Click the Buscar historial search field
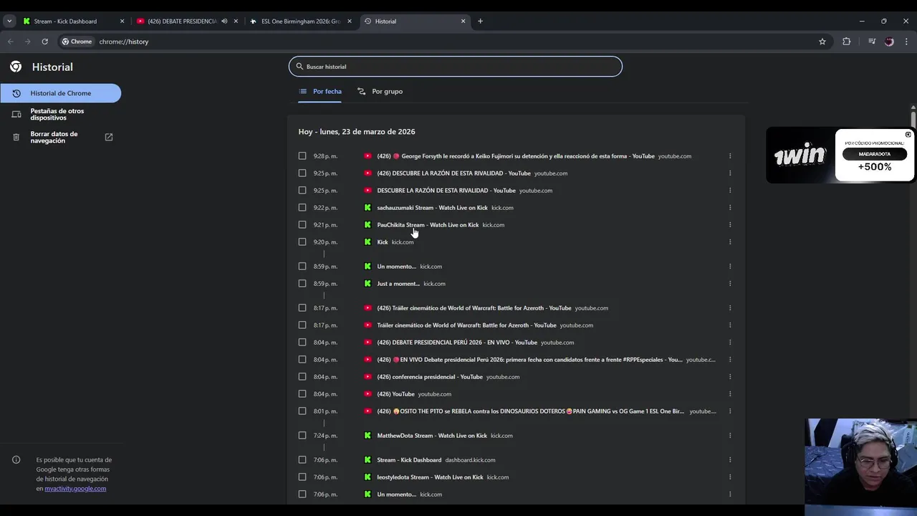 tap(456, 67)
